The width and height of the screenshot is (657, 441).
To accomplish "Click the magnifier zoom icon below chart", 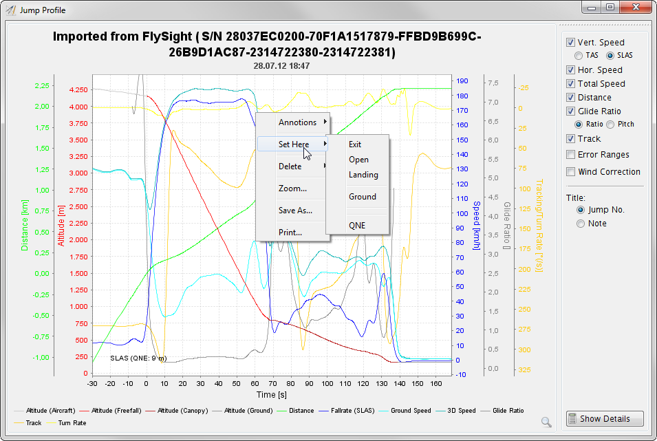I will [546, 422].
